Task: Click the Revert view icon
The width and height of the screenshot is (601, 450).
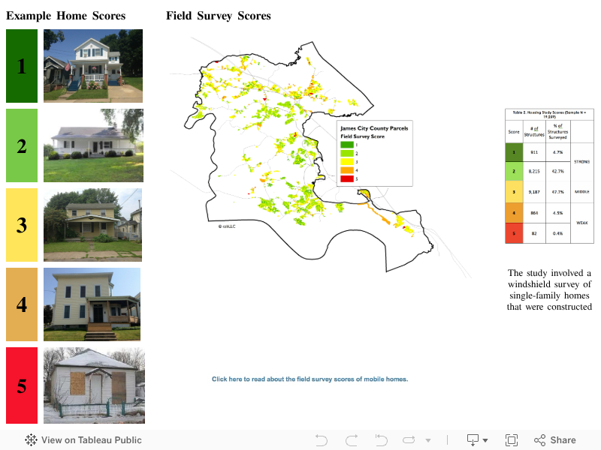Action: 381,440
